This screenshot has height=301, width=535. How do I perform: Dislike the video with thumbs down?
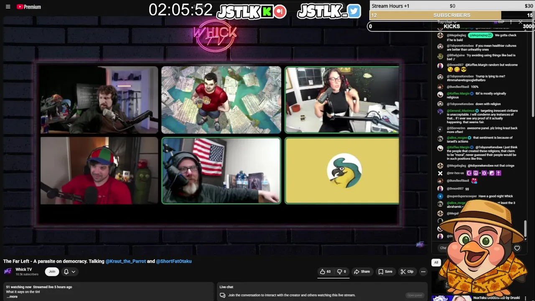tap(341, 272)
